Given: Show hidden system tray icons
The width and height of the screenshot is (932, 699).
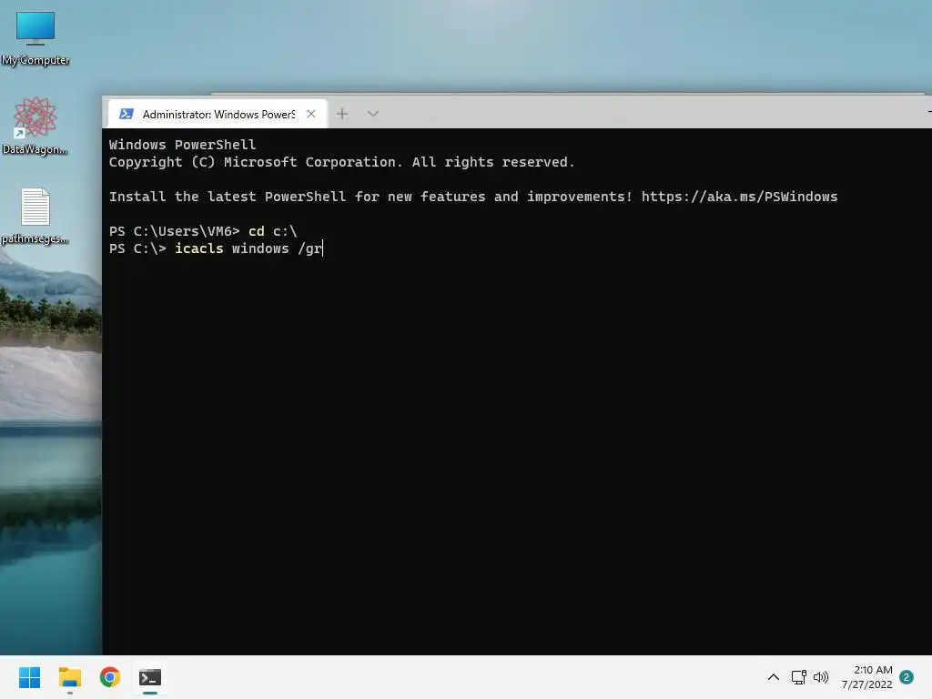Looking at the screenshot, I should pyautogui.click(x=774, y=677).
